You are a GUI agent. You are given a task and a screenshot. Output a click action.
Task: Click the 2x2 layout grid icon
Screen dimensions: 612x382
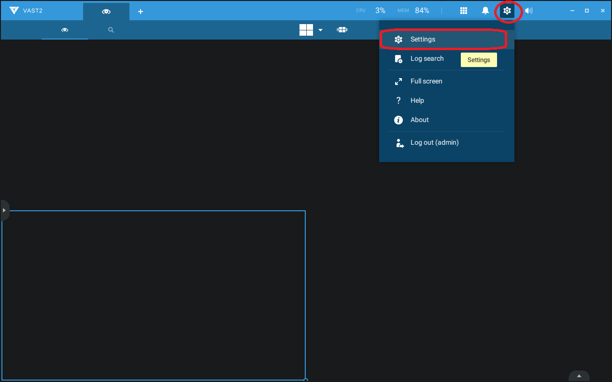(306, 30)
